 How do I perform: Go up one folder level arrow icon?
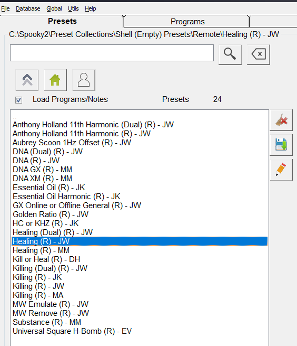tap(27, 80)
